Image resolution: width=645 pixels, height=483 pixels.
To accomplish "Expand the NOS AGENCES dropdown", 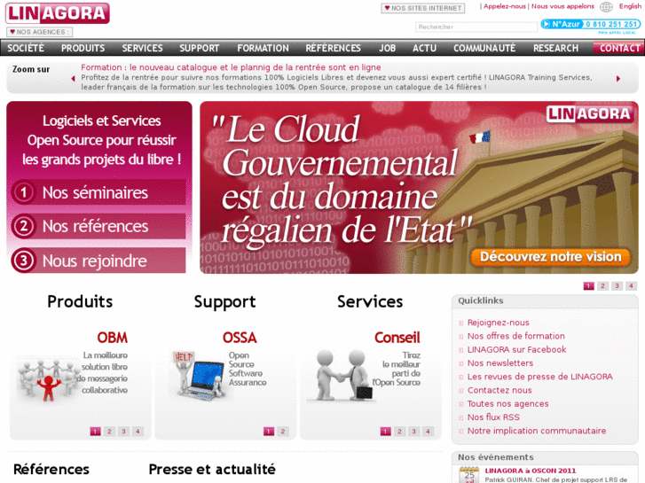I will point(39,32).
